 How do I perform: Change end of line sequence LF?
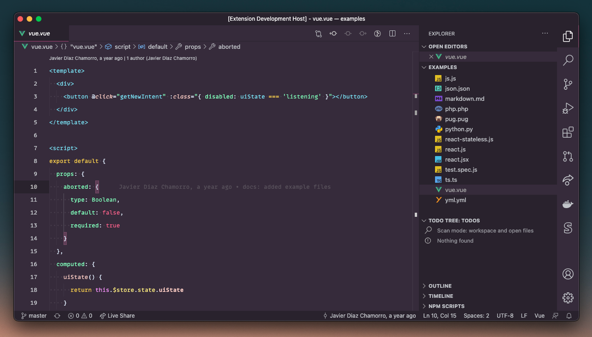[x=524, y=316]
